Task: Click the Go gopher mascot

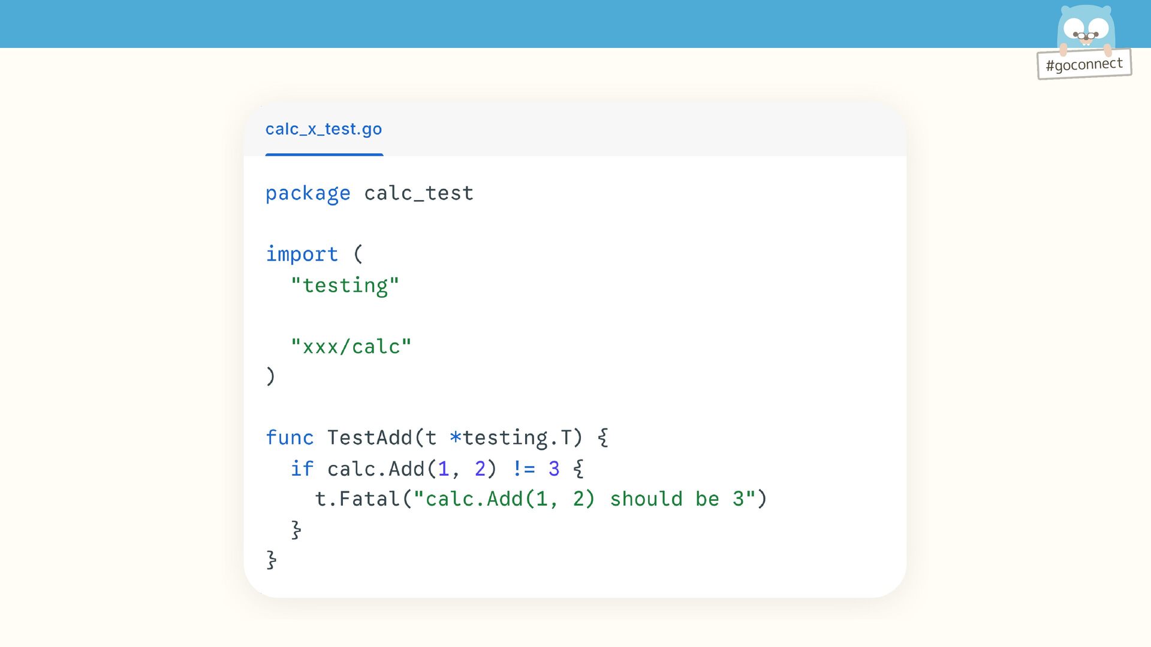Action: pyautogui.click(x=1086, y=27)
